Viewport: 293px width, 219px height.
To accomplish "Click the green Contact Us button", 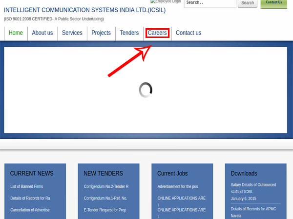I will 274,3.
